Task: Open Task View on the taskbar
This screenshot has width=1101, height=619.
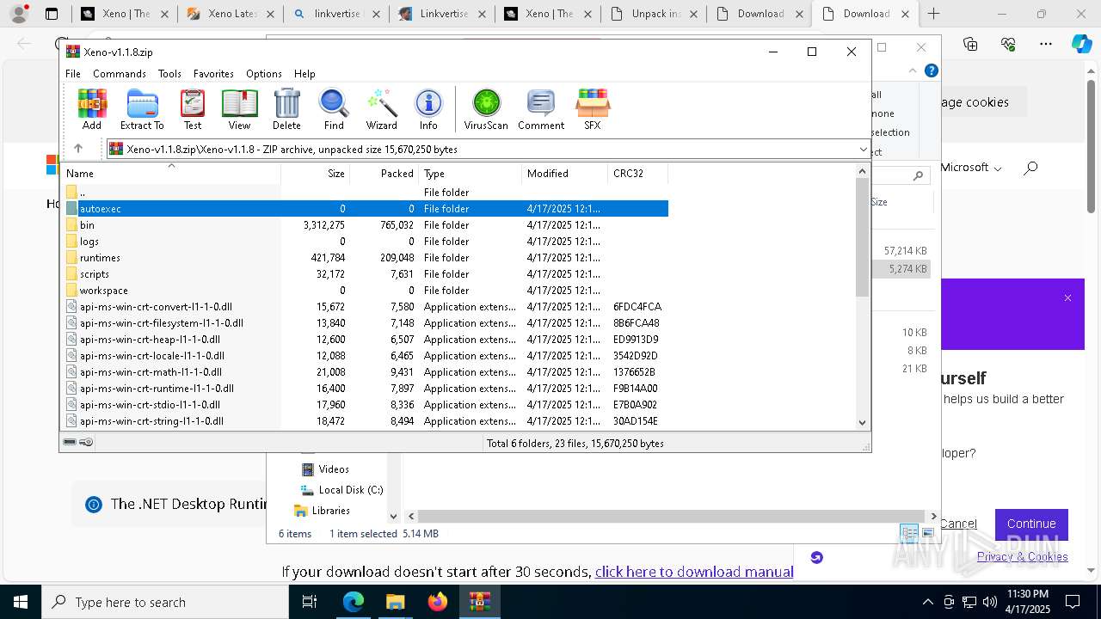Action: point(310,602)
